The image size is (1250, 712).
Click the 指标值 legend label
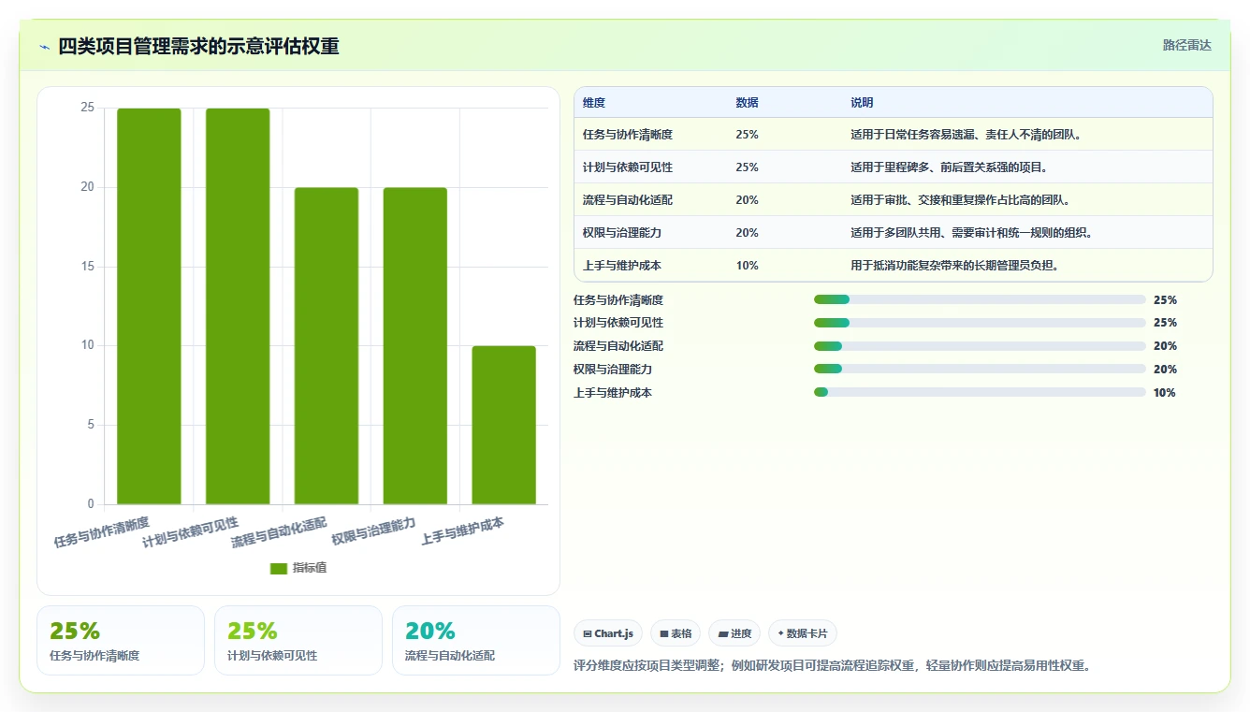[310, 568]
